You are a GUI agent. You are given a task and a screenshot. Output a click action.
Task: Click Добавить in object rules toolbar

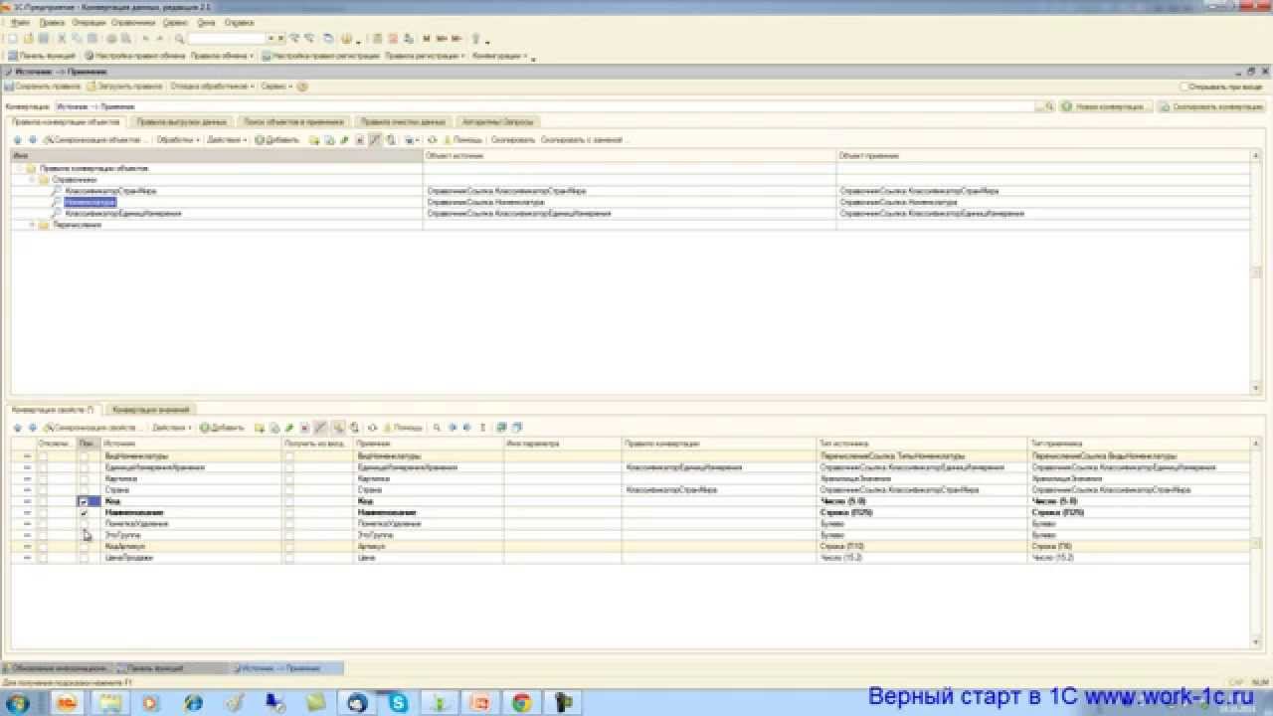coord(276,140)
